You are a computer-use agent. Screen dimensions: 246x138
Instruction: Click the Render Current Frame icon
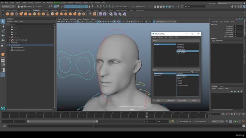158,7
